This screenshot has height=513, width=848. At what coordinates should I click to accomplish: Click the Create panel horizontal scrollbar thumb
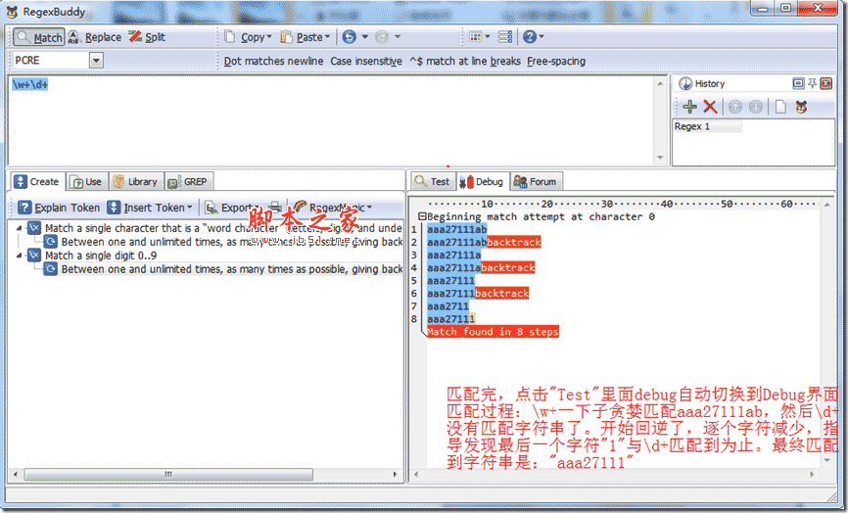click(x=168, y=475)
